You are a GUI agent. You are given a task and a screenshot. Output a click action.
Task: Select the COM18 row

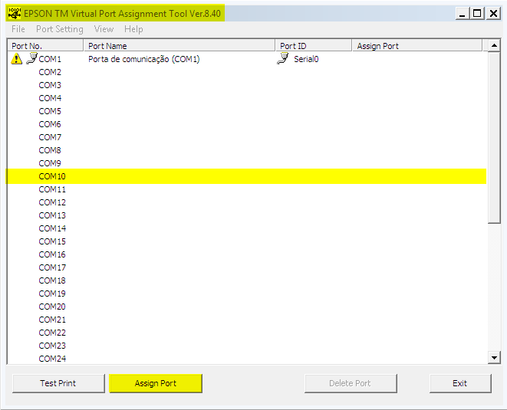[247, 280]
